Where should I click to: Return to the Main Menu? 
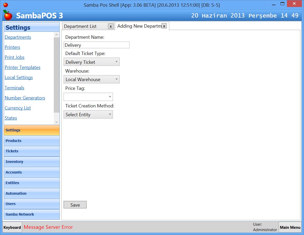[x=290, y=227]
